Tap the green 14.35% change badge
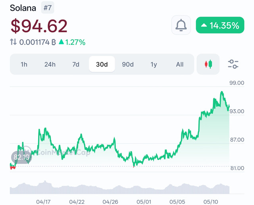Viewport: 254px width, 205px height. (220, 25)
